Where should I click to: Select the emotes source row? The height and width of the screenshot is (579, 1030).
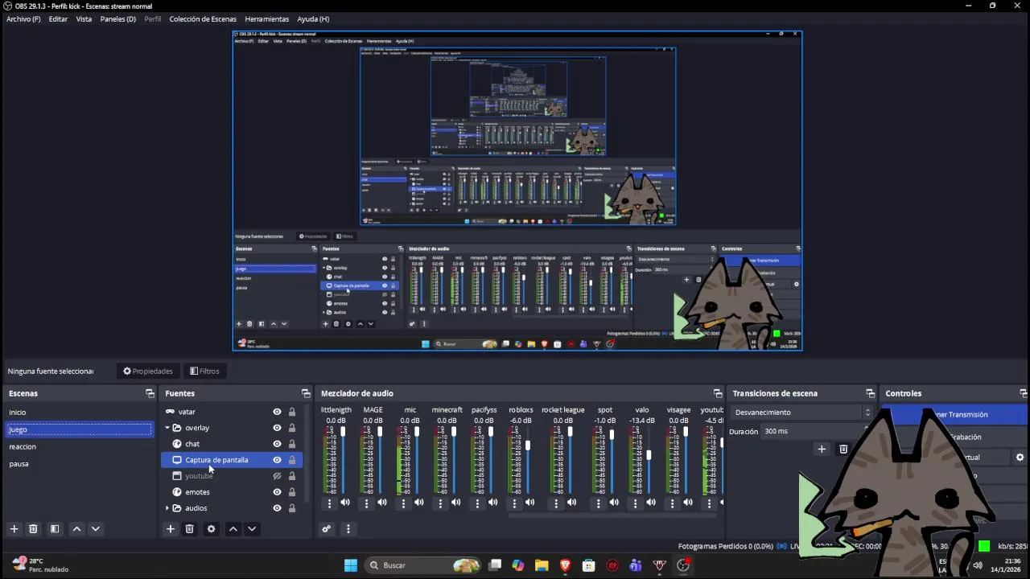click(x=233, y=492)
